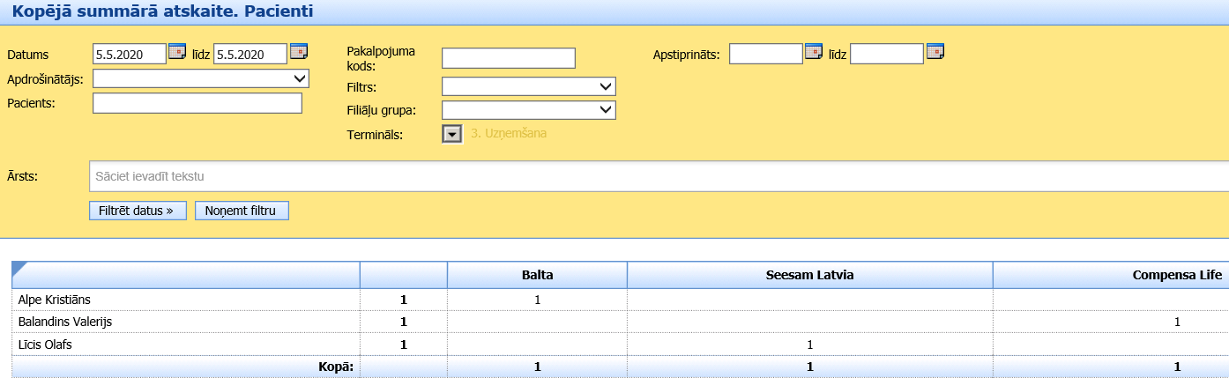Expand the Filiāļu grupa dropdown
The width and height of the screenshot is (1229, 378).
coord(528,109)
